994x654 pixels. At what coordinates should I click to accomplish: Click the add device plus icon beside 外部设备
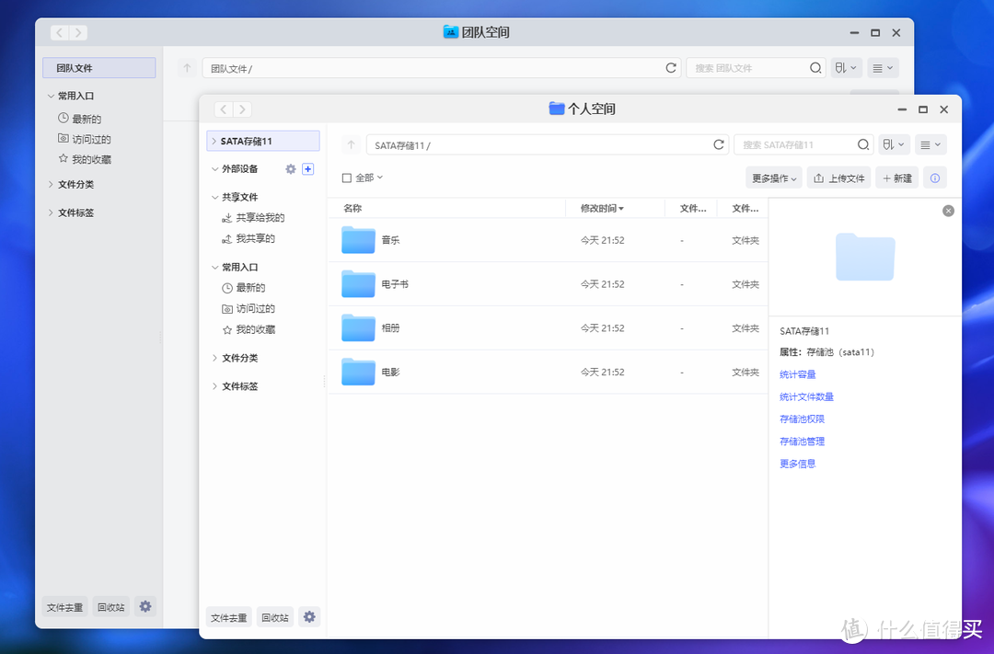click(308, 169)
